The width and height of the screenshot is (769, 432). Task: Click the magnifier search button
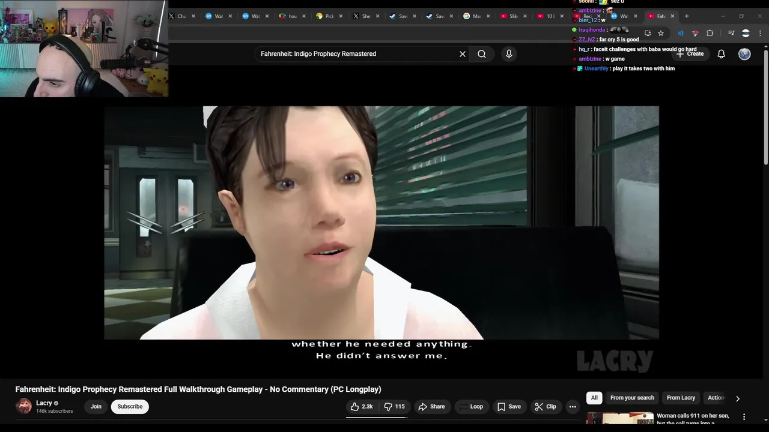click(x=482, y=54)
